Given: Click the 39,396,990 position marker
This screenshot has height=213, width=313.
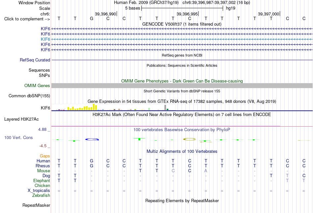Looking at the screenshot, I should pyautogui.click(x=105, y=14).
